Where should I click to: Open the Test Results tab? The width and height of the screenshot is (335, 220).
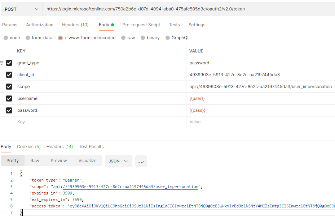(91, 147)
